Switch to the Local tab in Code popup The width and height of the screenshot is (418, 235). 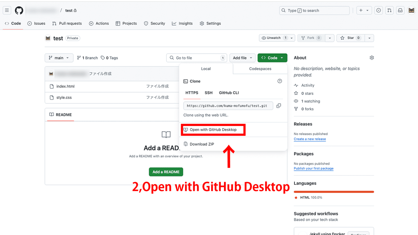(x=206, y=69)
